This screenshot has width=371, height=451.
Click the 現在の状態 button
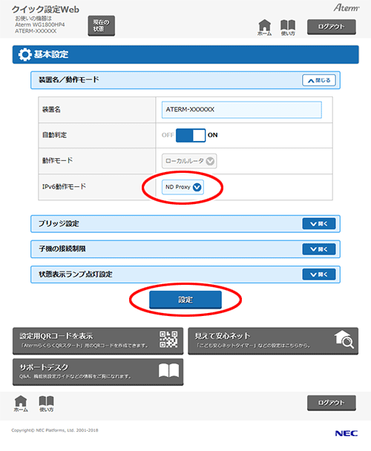[102, 26]
